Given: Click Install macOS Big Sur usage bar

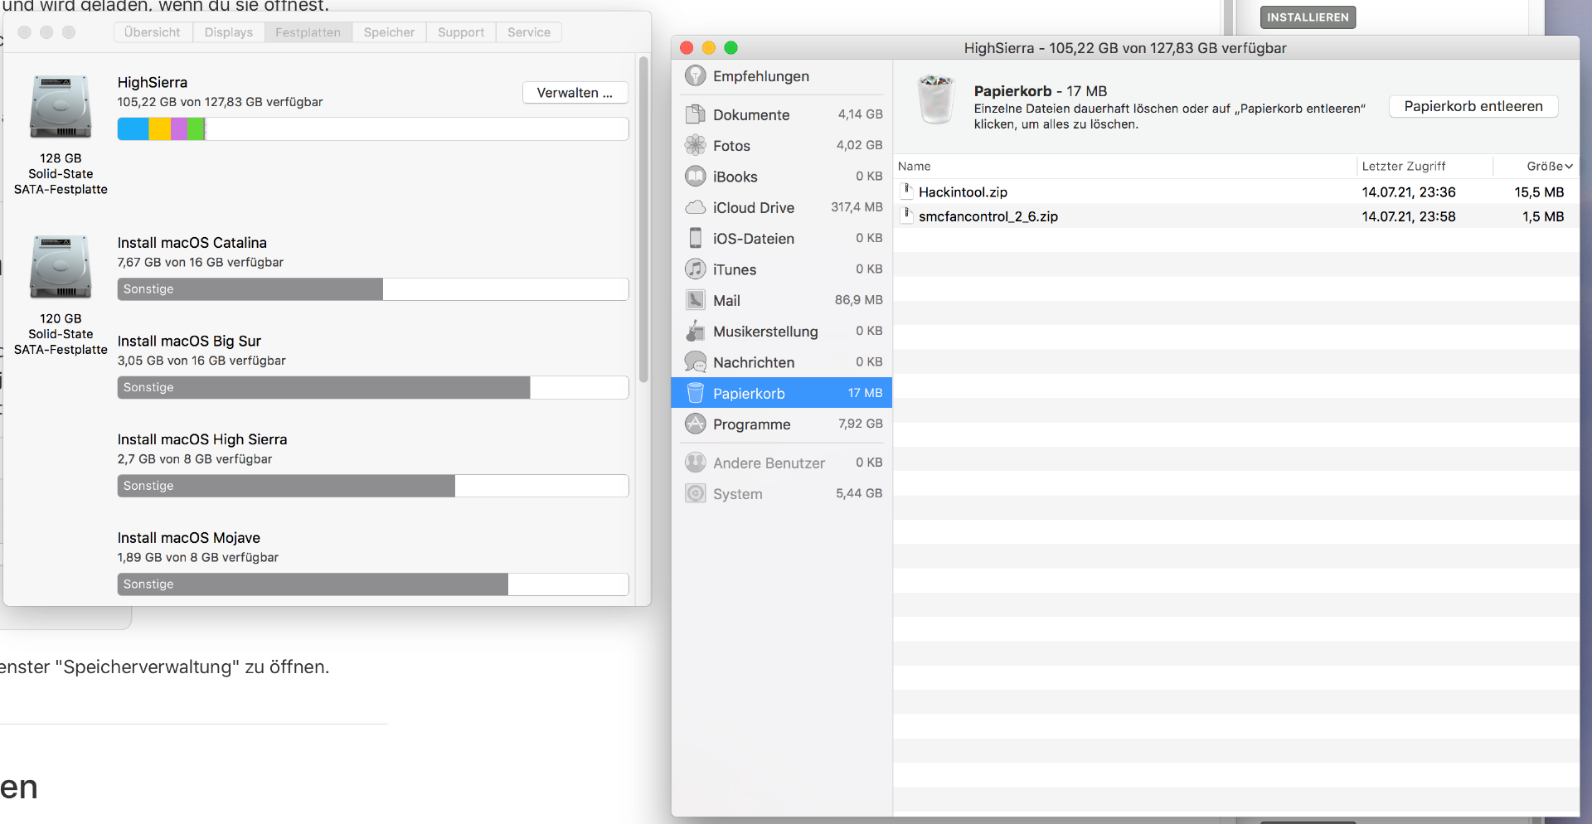Looking at the screenshot, I should 373,387.
